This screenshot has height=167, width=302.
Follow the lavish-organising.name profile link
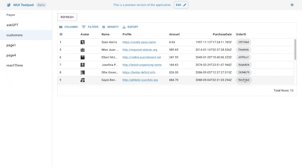[x=142, y=65]
